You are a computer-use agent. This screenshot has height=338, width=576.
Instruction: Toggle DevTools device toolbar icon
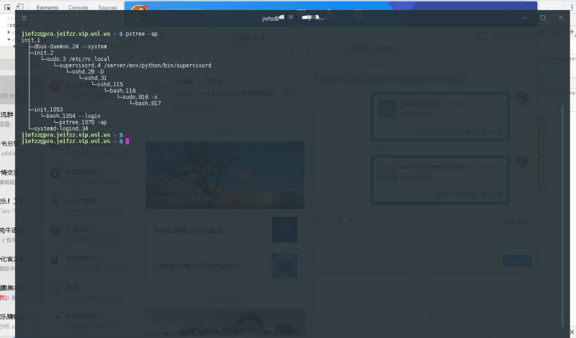(19, 7)
